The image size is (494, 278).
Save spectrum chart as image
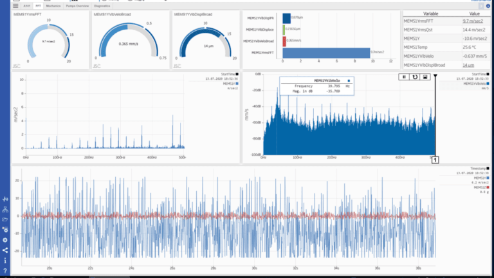pos(425,77)
